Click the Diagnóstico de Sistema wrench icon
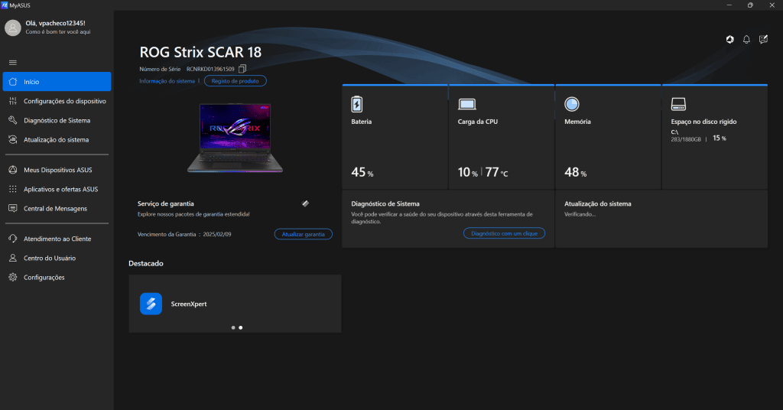Image resolution: width=783 pixels, height=410 pixels. coord(13,120)
